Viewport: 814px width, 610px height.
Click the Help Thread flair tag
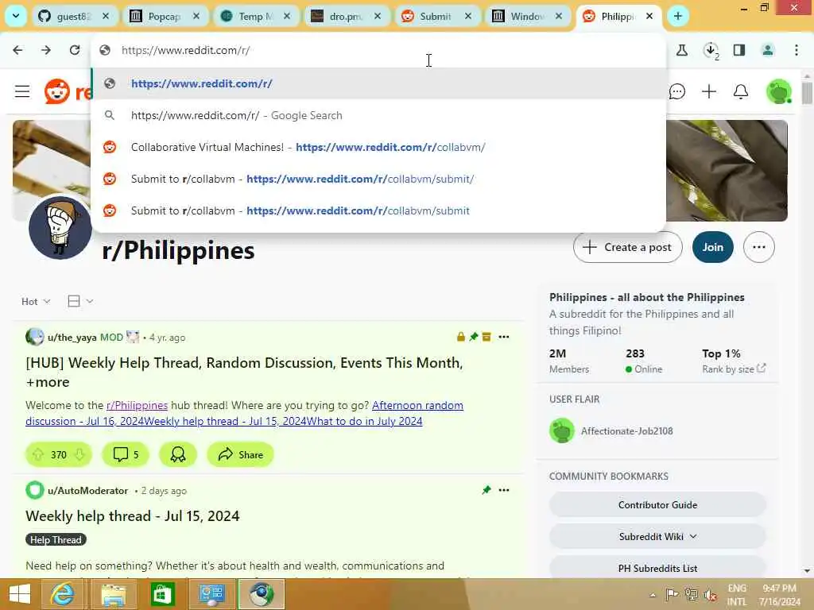(56, 539)
